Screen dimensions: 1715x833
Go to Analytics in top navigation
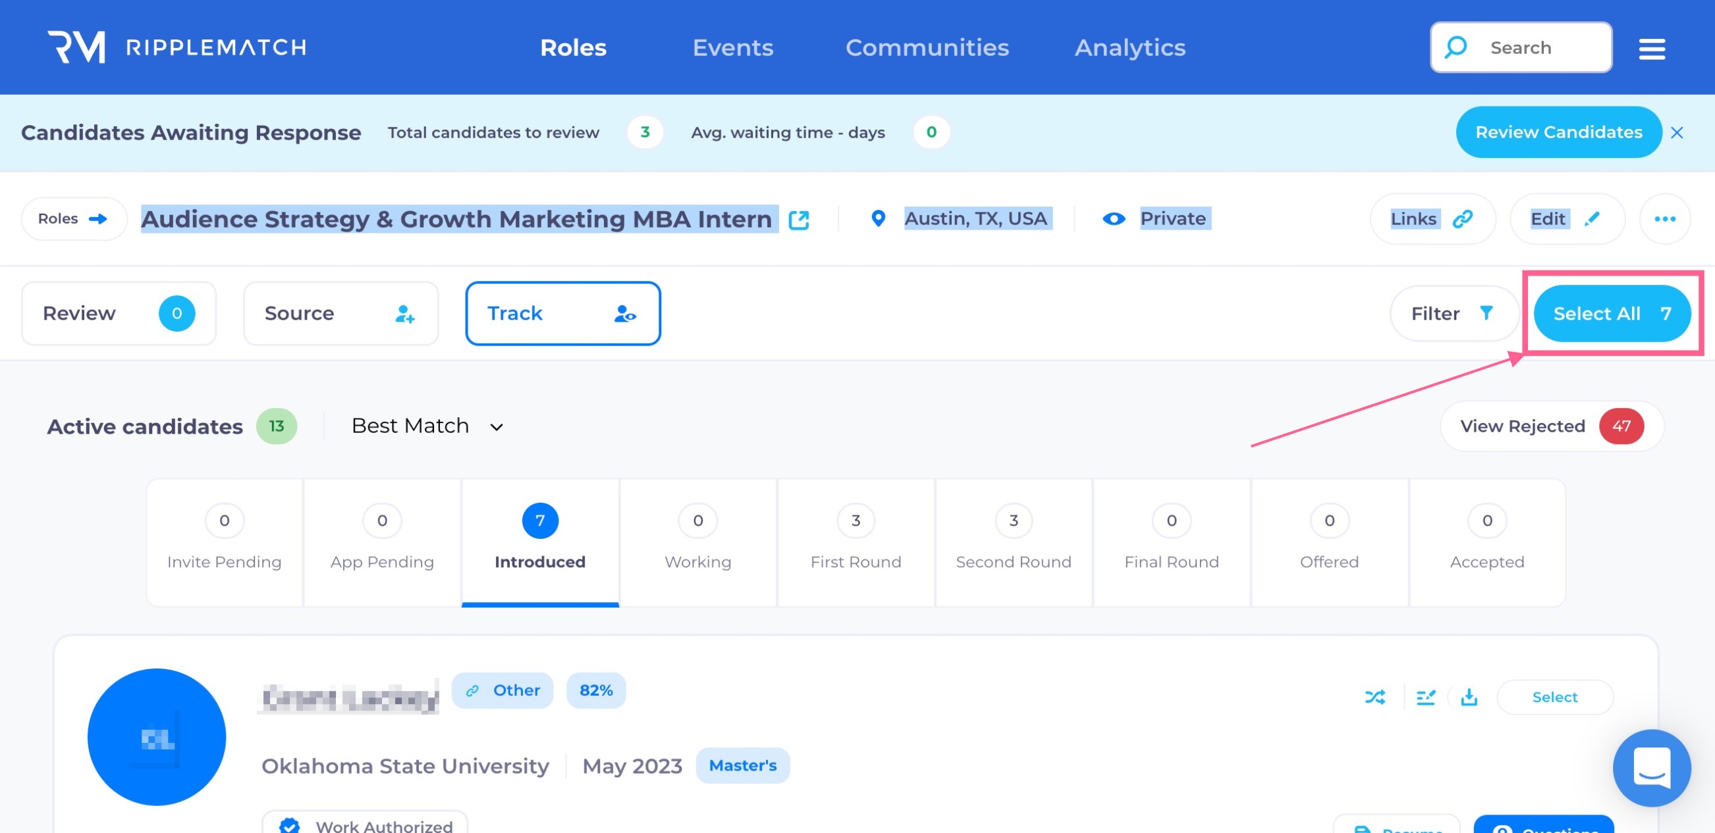click(x=1130, y=47)
